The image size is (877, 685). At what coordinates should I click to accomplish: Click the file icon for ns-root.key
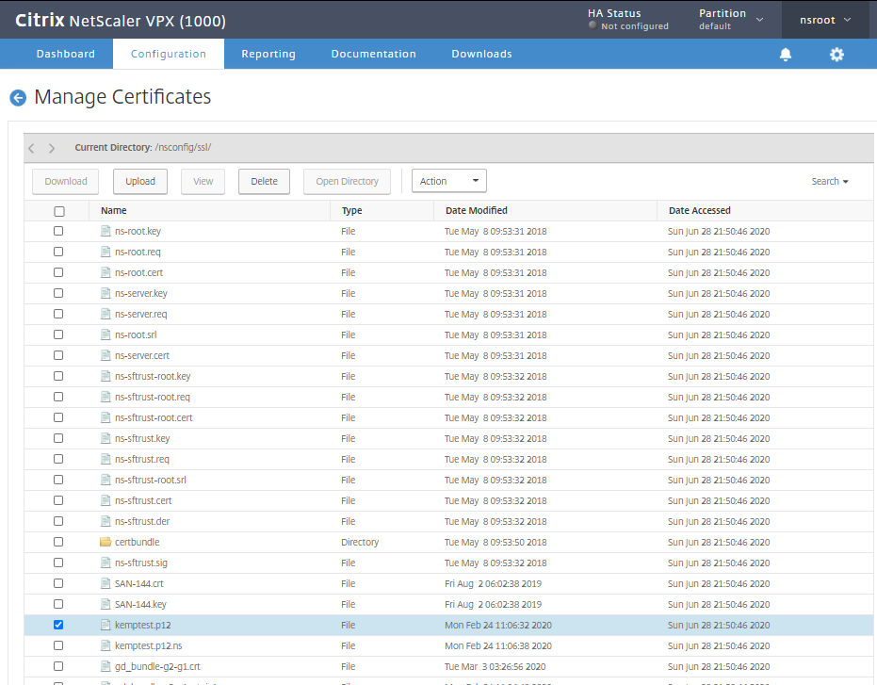click(x=106, y=231)
